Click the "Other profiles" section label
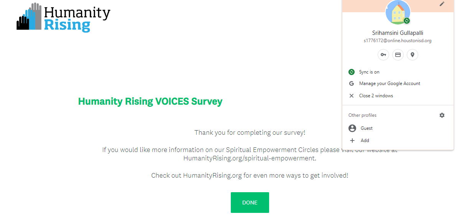 coord(362,115)
